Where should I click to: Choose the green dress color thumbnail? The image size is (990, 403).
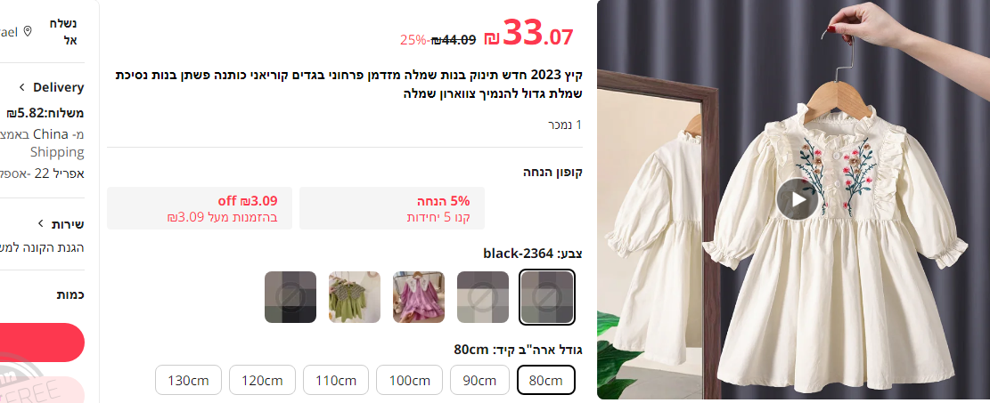(x=354, y=297)
